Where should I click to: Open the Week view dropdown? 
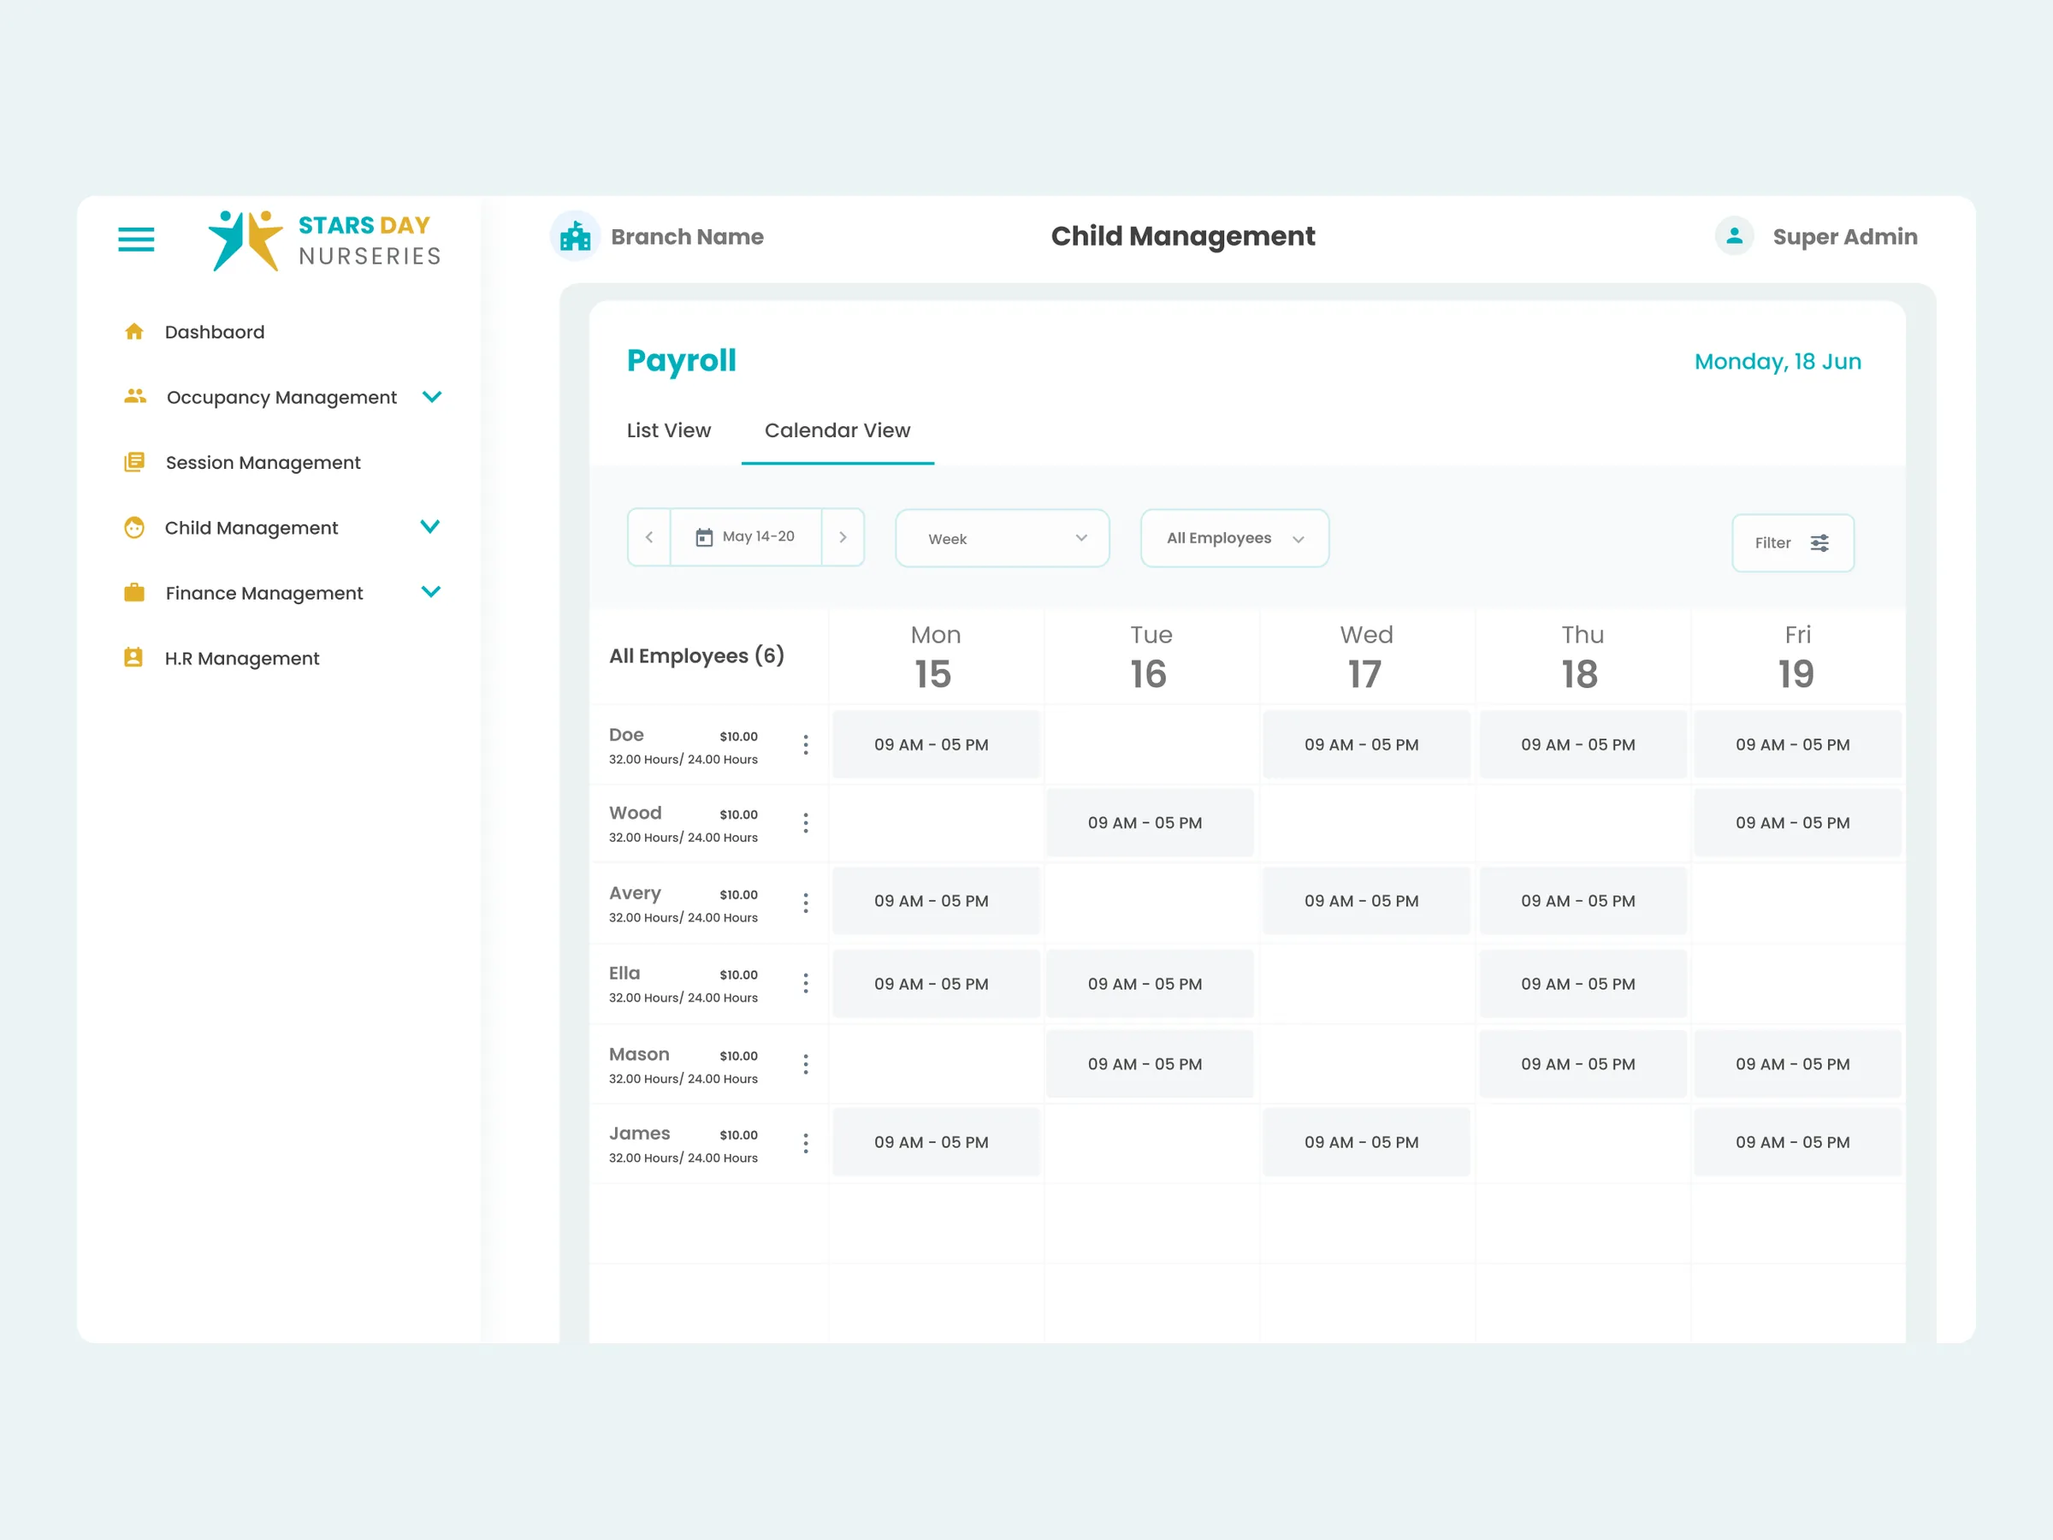click(1003, 538)
